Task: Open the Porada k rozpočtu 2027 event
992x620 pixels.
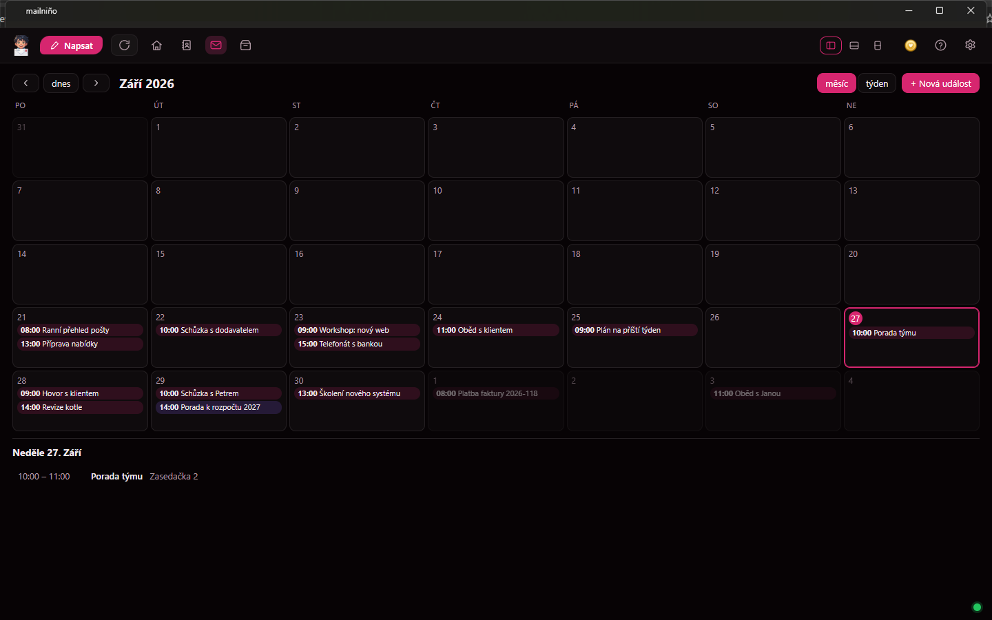Action: pos(218,408)
